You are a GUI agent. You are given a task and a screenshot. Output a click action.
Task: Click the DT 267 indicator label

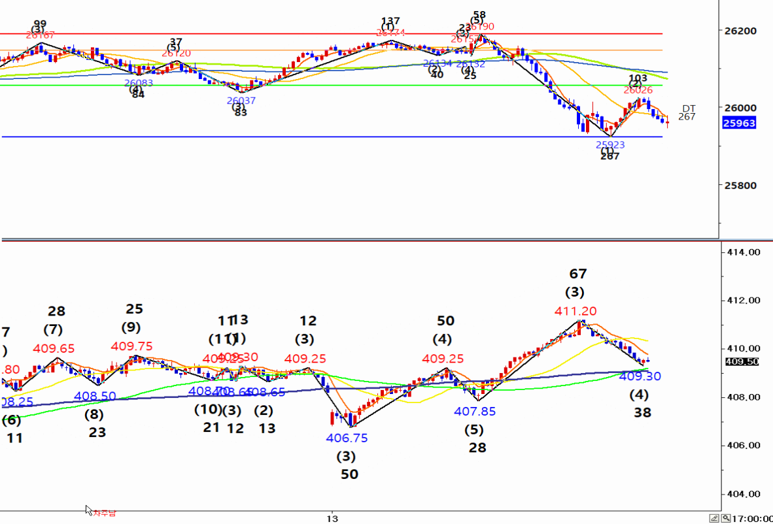tap(687, 112)
